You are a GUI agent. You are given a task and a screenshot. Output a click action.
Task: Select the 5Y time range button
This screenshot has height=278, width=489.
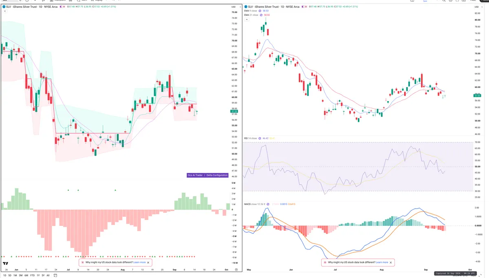pyautogui.click(x=43, y=276)
